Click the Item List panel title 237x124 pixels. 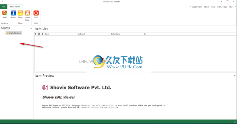[x=41, y=29]
